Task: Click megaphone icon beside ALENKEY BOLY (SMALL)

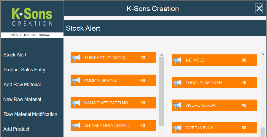Action: [x=76, y=126]
